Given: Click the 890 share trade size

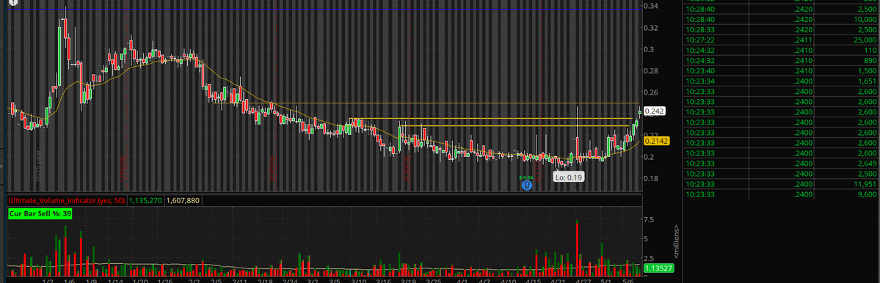Looking at the screenshot, I should pos(870,61).
